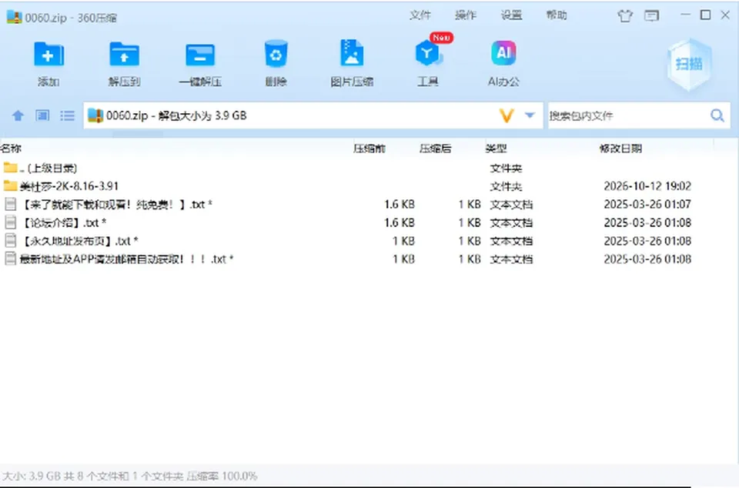Click the magnifier search icon

(x=717, y=115)
